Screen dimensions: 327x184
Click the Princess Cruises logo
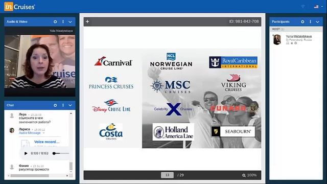pyautogui.click(x=111, y=83)
